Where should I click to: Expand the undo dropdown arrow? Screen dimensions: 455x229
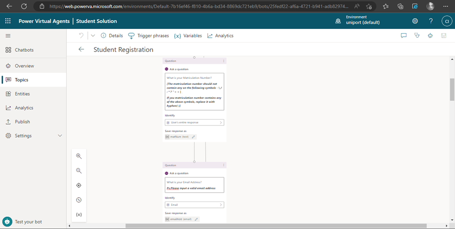(93, 35)
